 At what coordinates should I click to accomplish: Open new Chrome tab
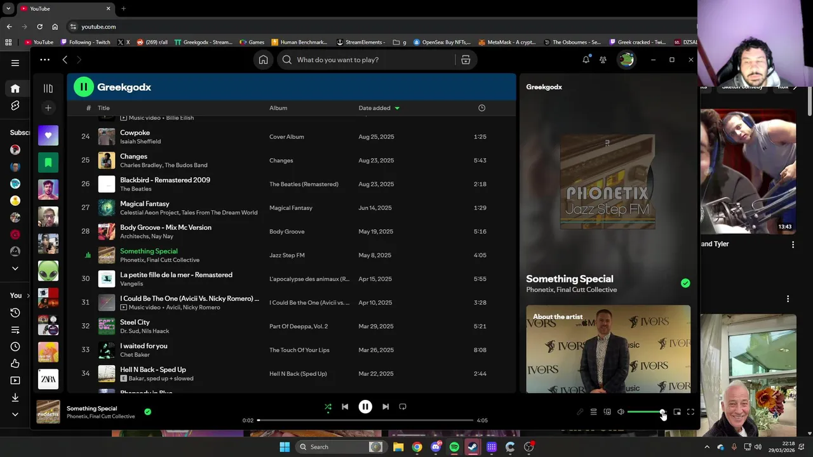[123, 9]
